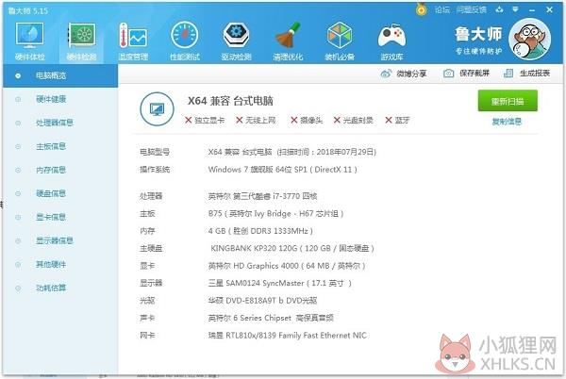
Task: Click the B75 Ivy Bridge motherboard value
Action: (275, 213)
